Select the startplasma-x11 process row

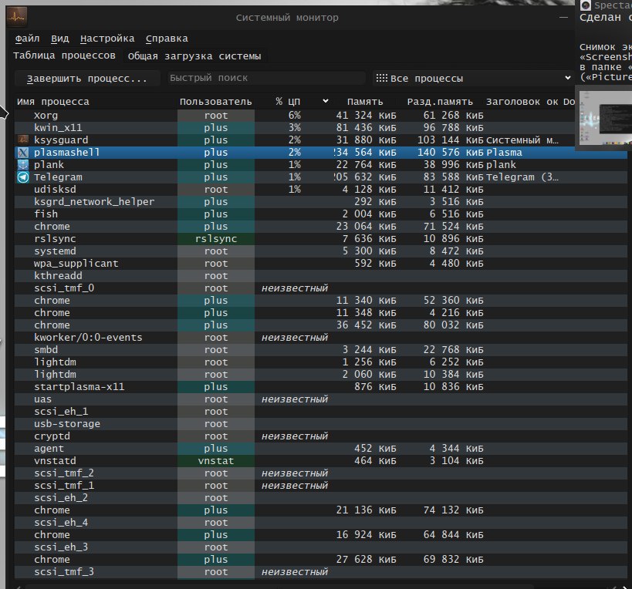pos(320,386)
